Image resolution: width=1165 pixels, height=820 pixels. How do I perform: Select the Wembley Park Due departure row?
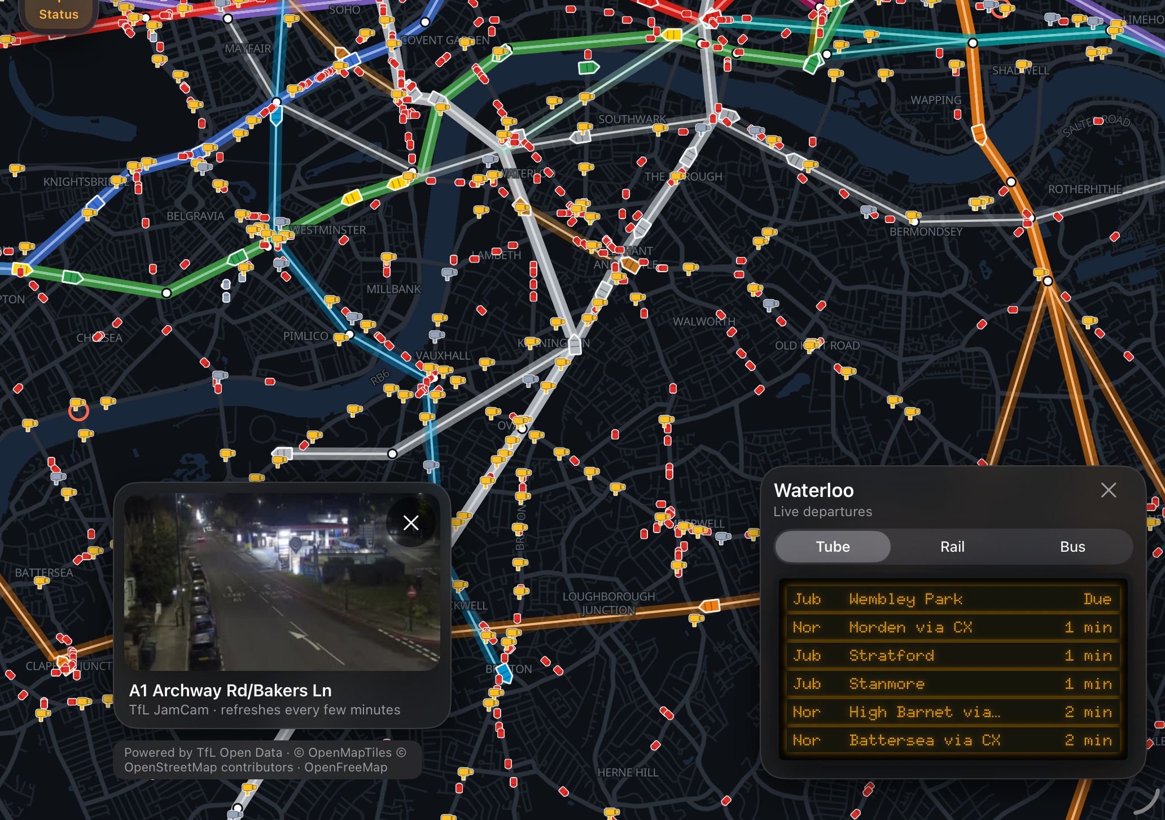click(x=952, y=599)
